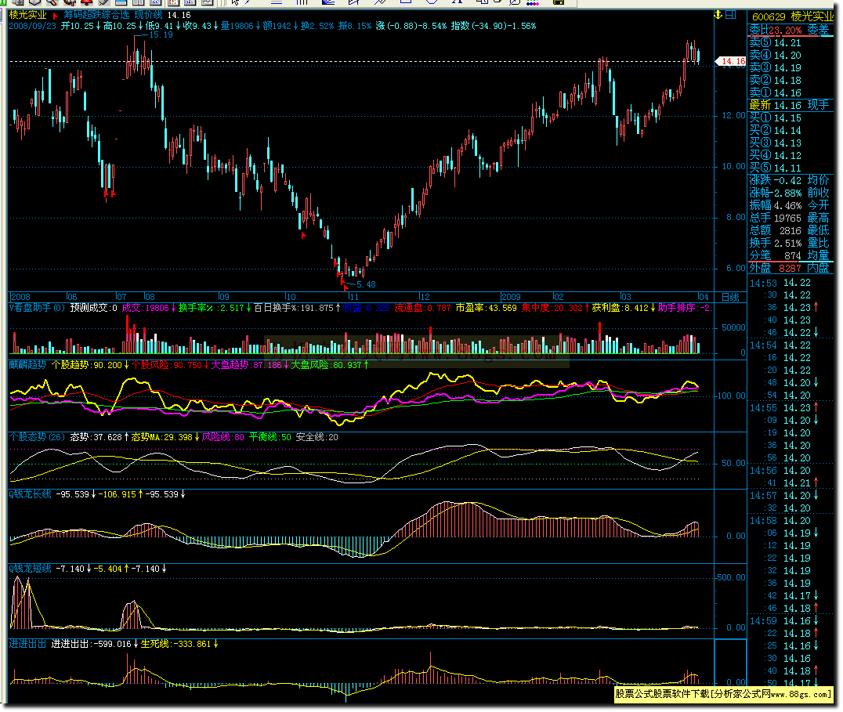
Task: Click the 涨幅 -2.88% row
Action: [x=776, y=193]
